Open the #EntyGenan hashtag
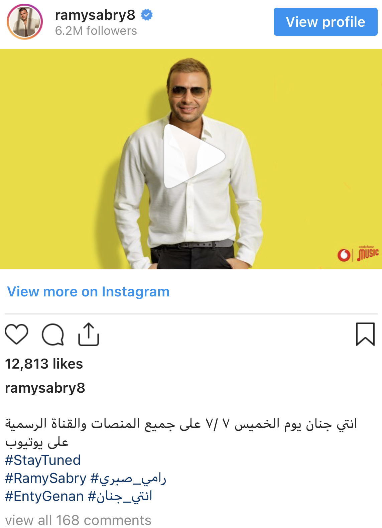382x528 pixels. [44, 496]
